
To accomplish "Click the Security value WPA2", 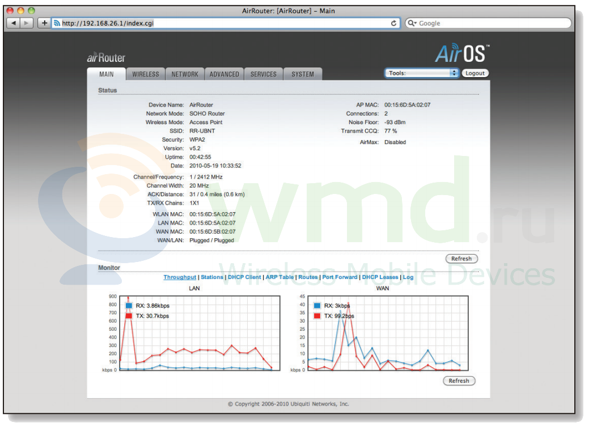I will (197, 140).
